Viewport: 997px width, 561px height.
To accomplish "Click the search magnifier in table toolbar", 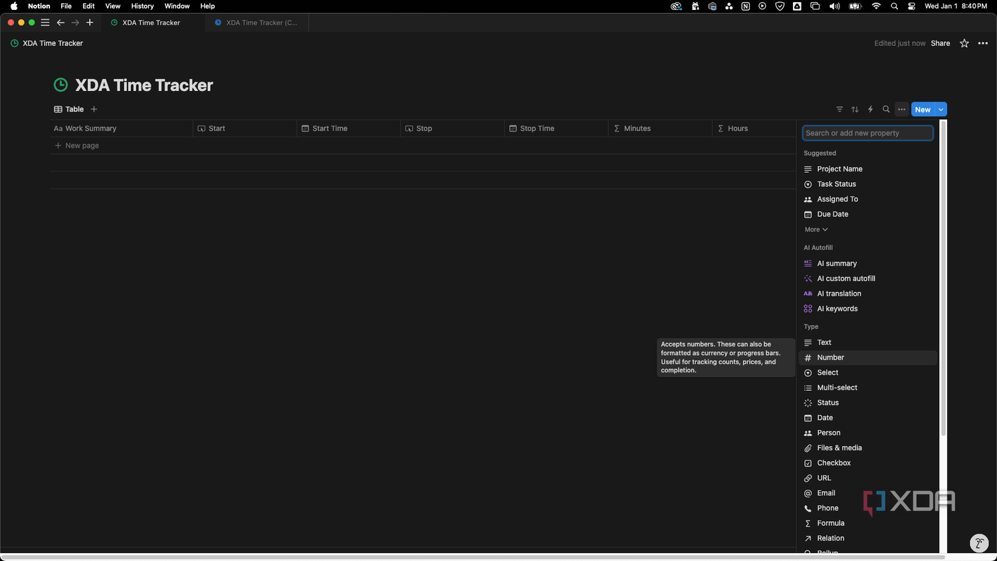I will 886,110.
